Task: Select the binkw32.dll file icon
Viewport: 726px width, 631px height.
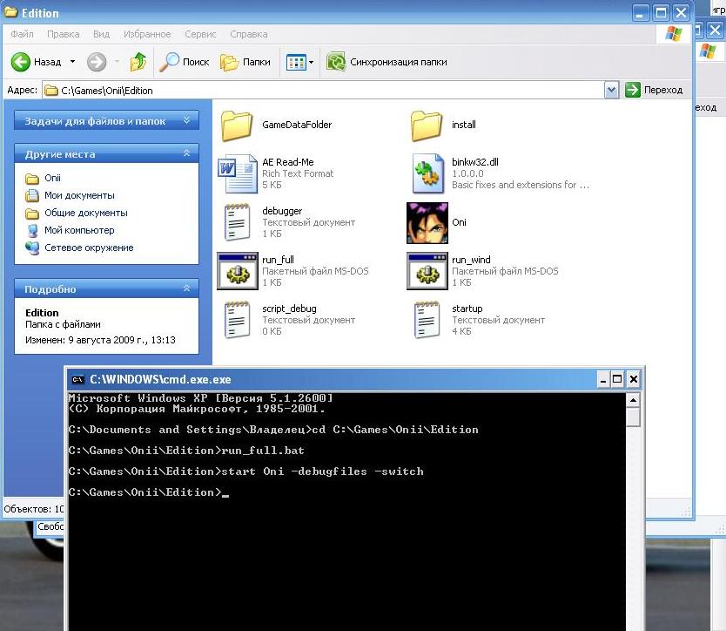Action: click(x=427, y=173)
